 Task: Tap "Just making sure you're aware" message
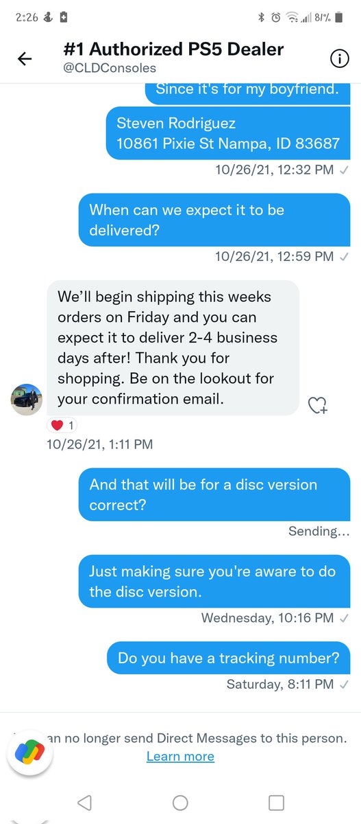[214, 582]
